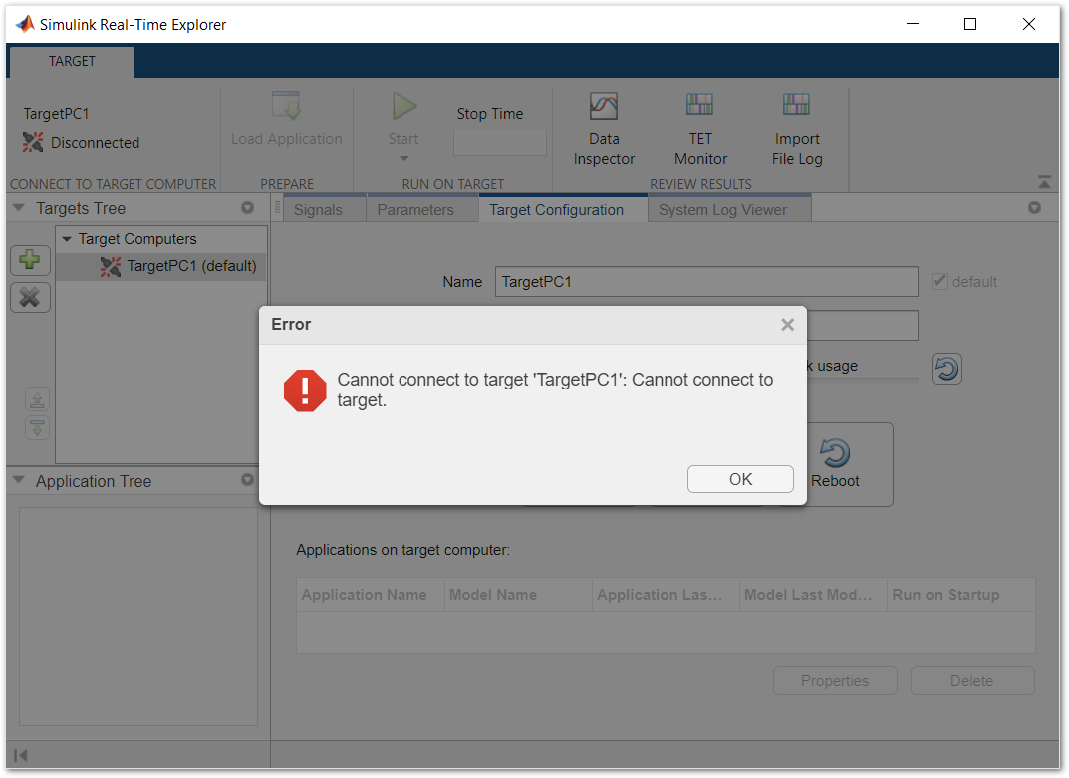Click the MATLAB logo in the title bar
The height and width of the screenshot is (778, 1069).
(x=25, y=25)
